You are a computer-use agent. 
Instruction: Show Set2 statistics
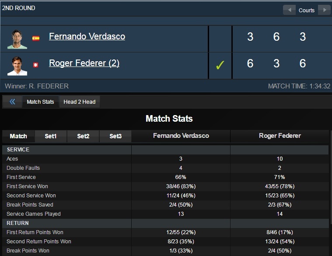[x=83, y=136]
